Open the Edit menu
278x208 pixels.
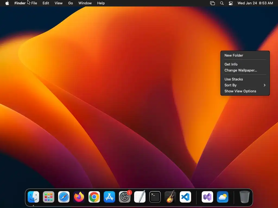[x=46, y=3]
